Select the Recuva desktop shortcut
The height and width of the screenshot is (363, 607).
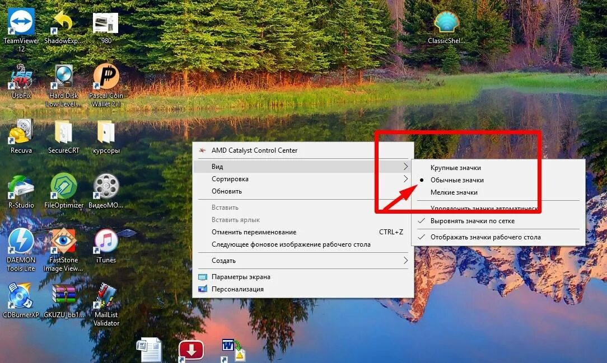pos(21,131)
